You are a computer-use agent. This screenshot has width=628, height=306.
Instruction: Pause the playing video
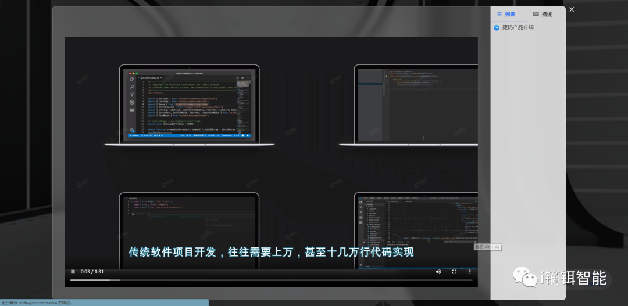73,272
